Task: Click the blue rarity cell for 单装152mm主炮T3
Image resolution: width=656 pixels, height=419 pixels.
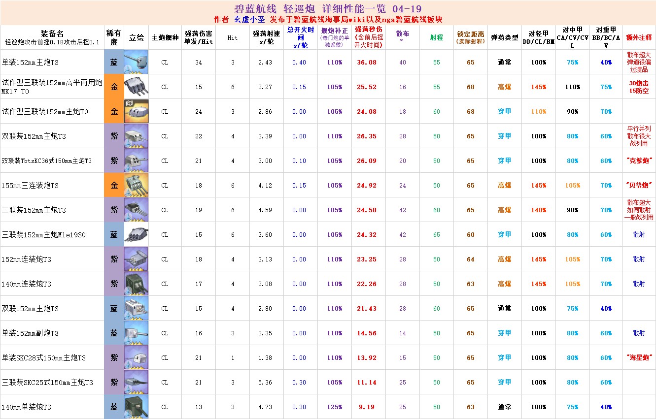Action: 114,62
